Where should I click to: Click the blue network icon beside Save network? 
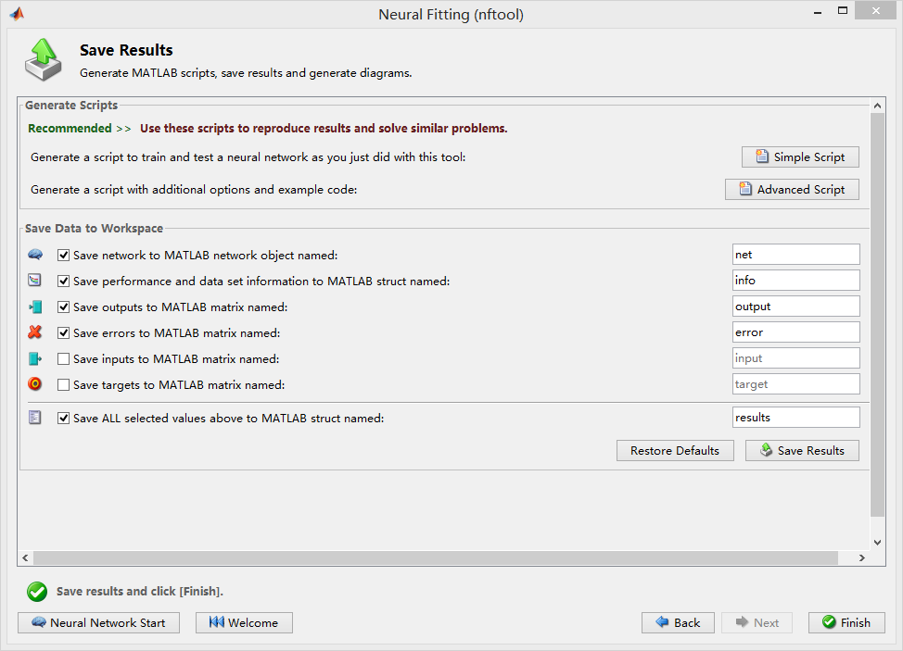tap(35, 255)
